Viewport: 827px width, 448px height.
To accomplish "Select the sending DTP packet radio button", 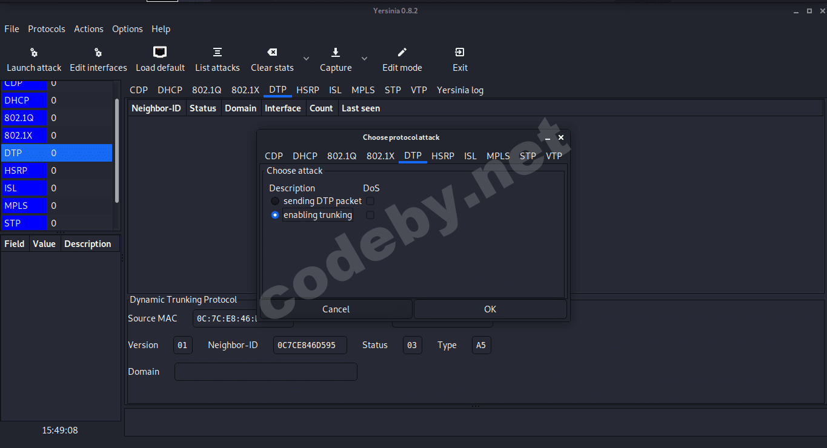I will [274, 200].
